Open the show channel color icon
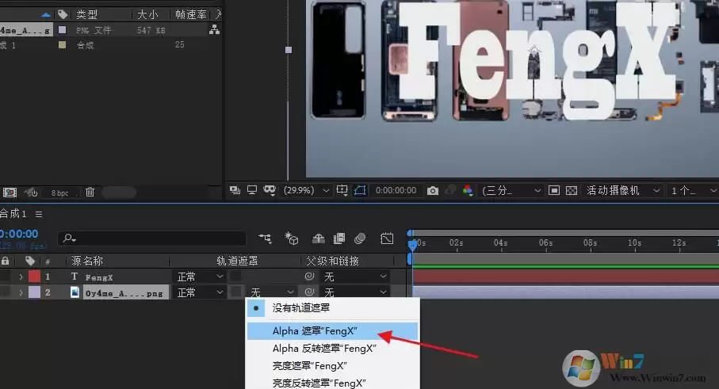Viewport: 719px width, 389px height. tap(468, 191)
